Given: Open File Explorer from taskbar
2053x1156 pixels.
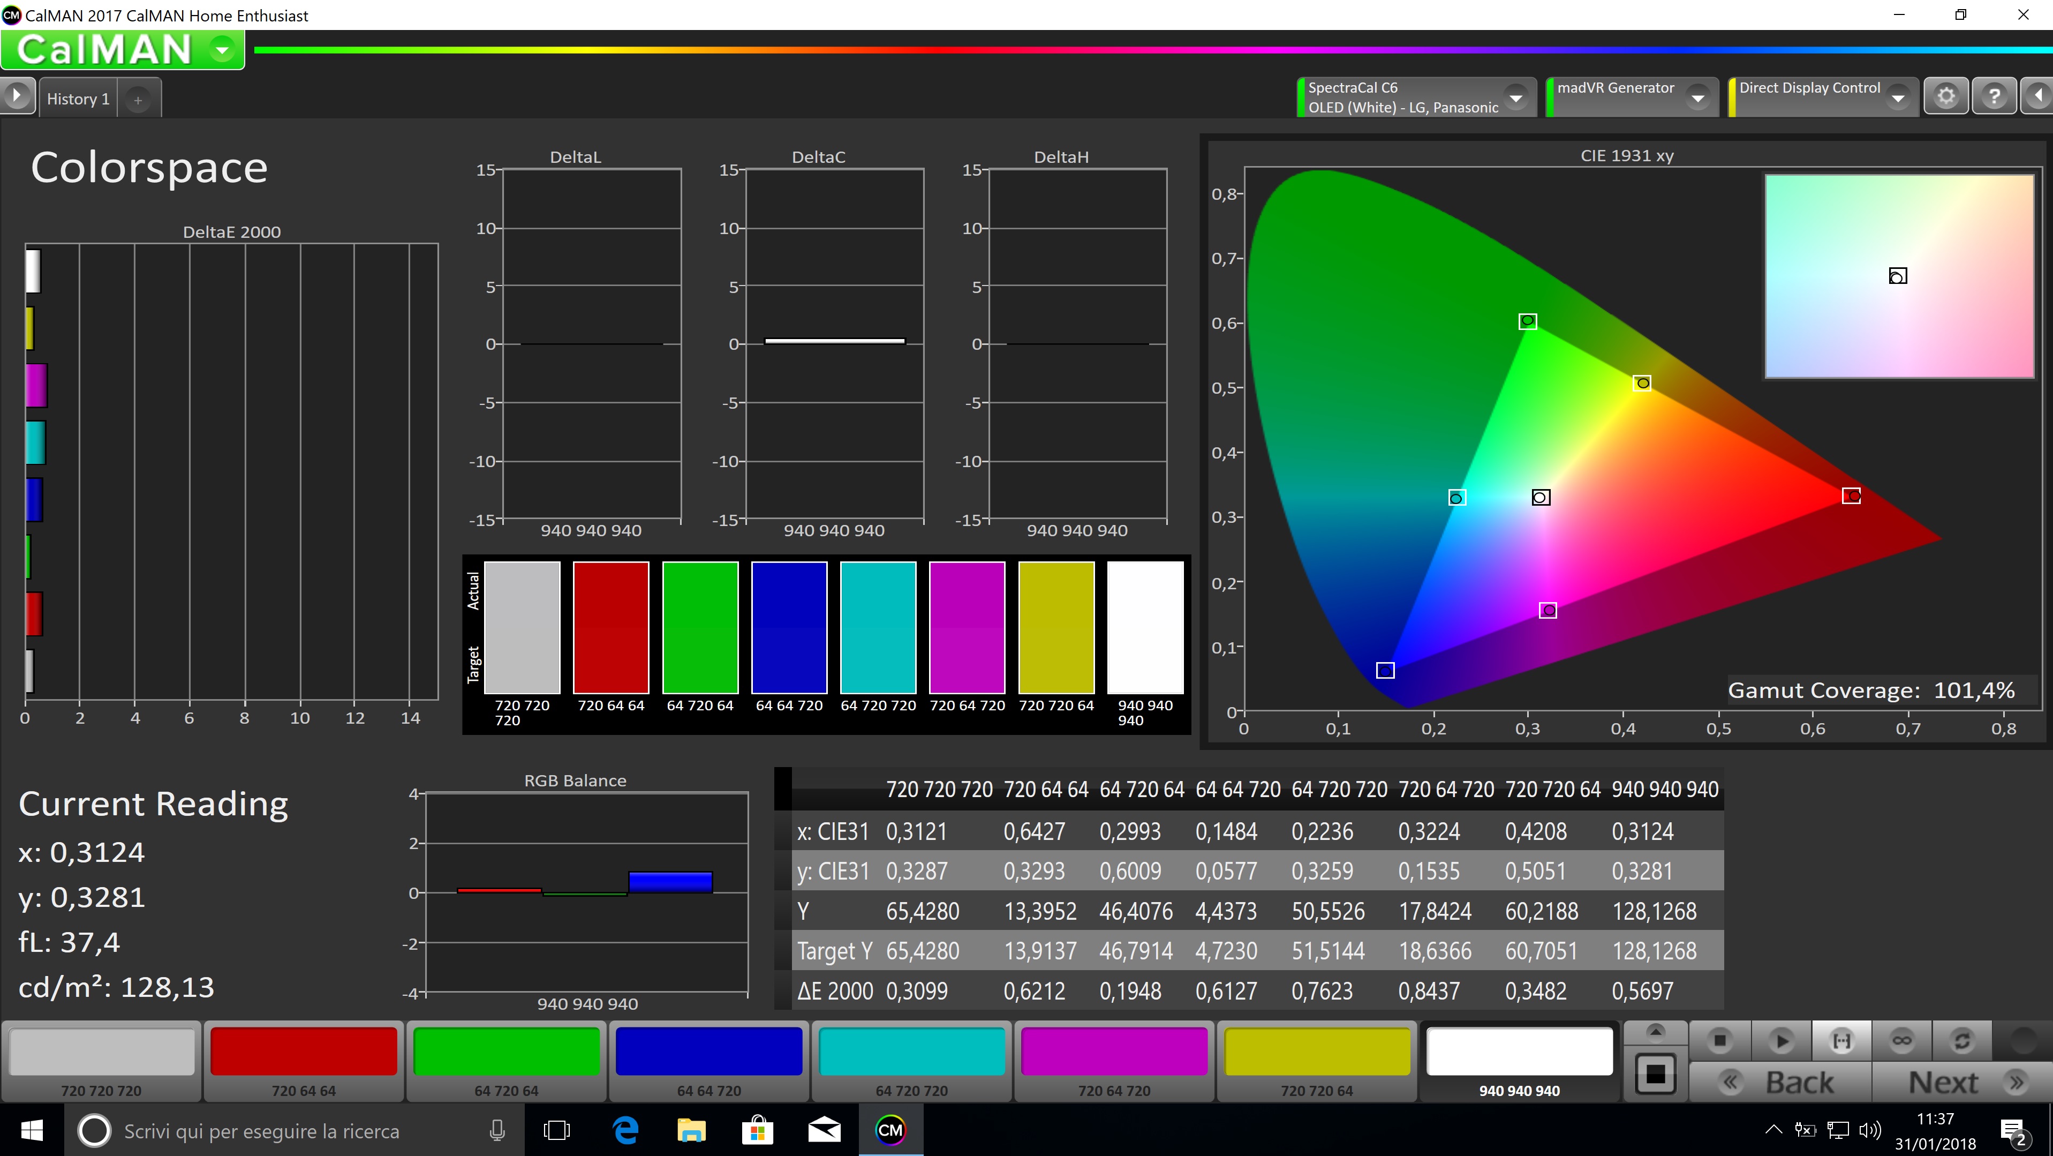Looking at the screenshot, I should 691,1130.
